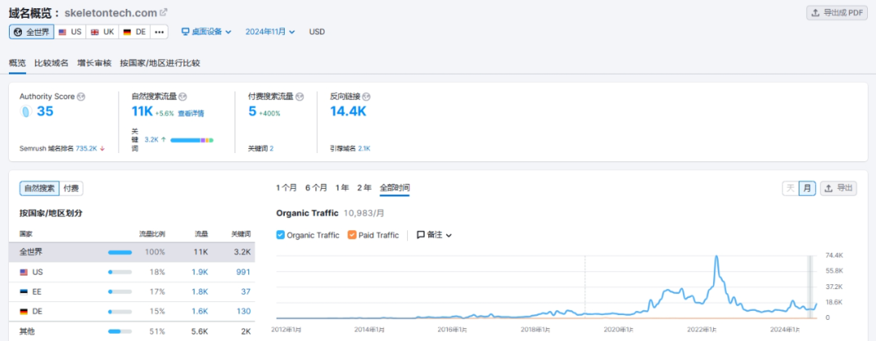Switch chart granularity to 月

(807, 189)
